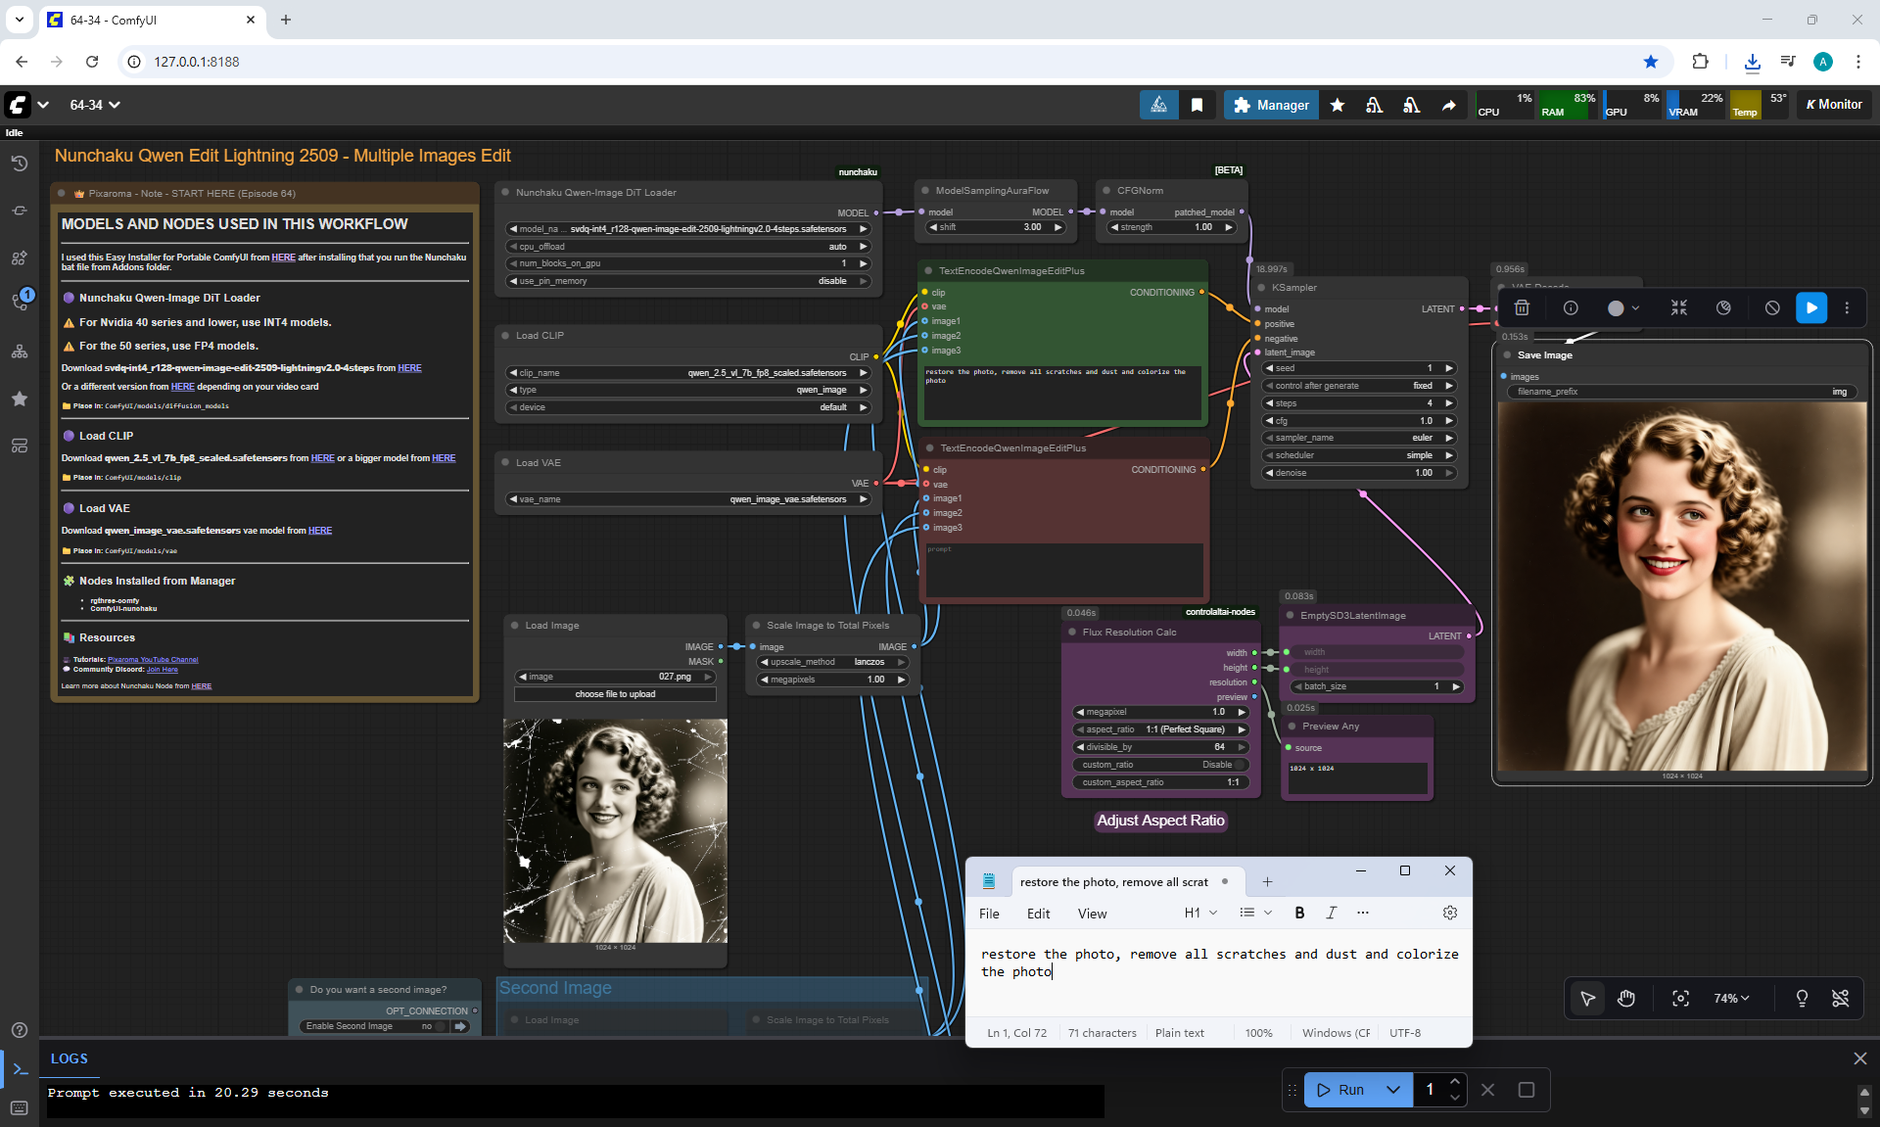Toggle link visibility icon

click(1840, 998)
